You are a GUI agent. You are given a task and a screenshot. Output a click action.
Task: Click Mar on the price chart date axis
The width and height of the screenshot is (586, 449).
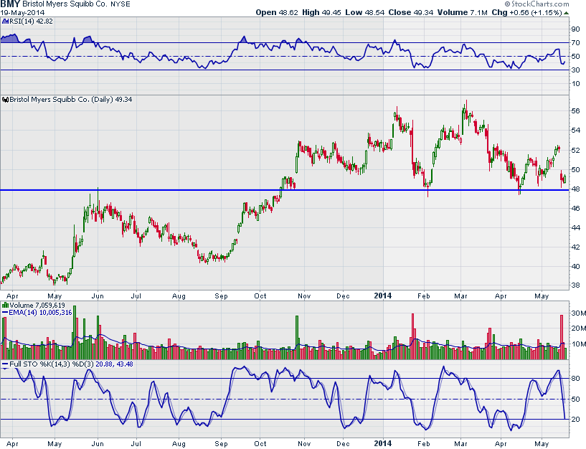click(460, 296)
